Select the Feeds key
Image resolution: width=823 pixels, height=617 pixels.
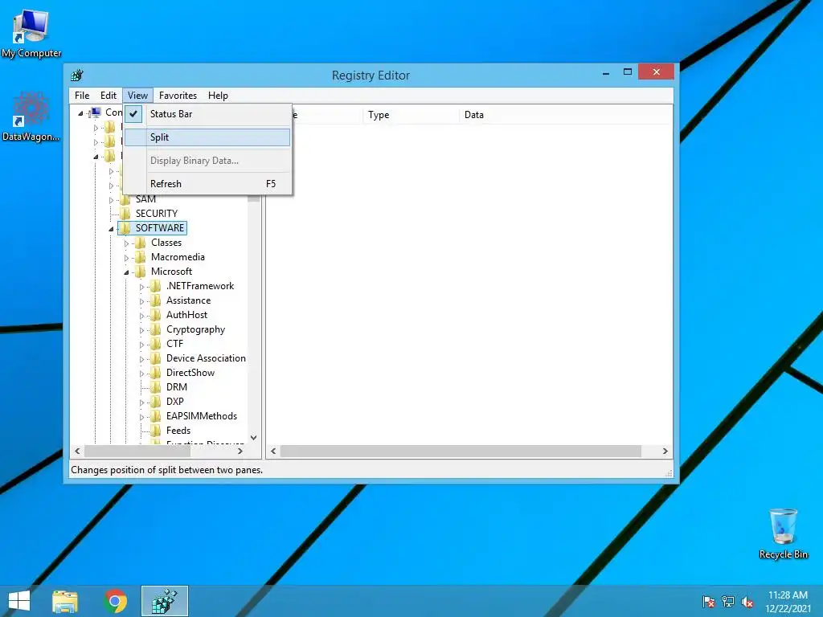click(178, 431)
